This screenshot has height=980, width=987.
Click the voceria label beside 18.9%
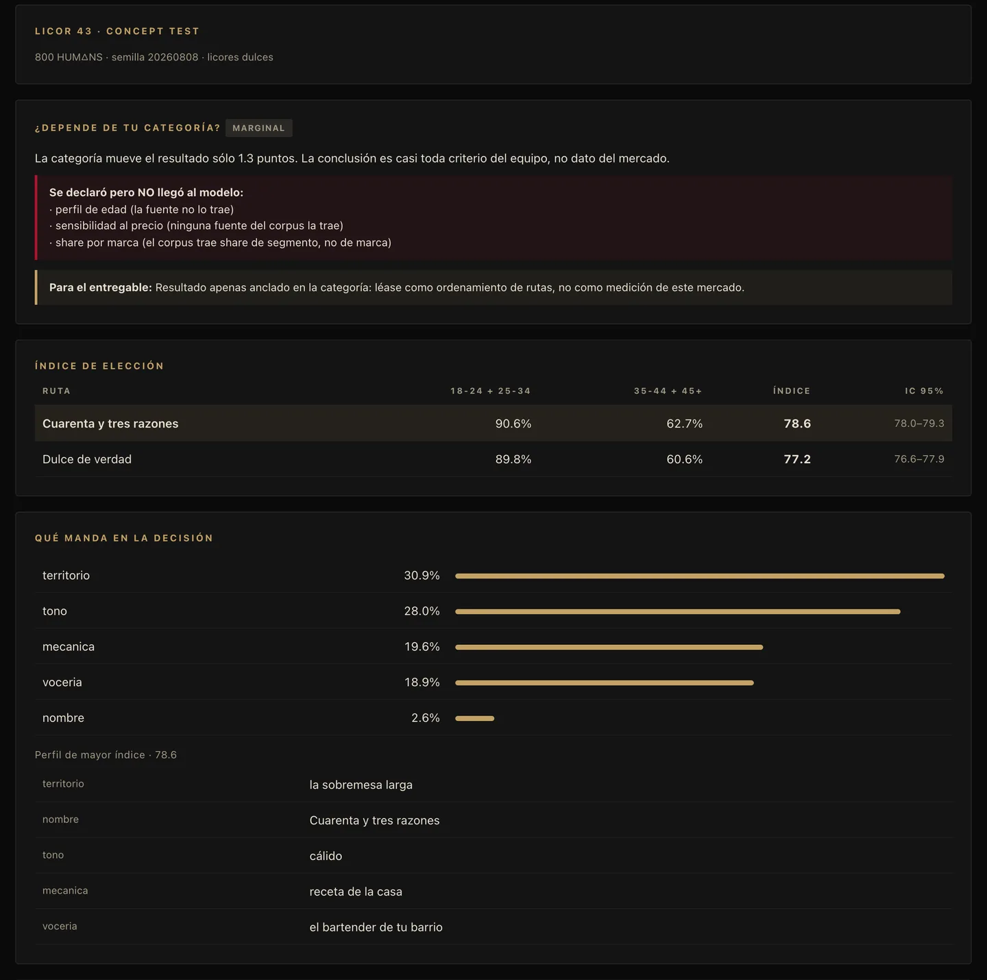[62, 683]
